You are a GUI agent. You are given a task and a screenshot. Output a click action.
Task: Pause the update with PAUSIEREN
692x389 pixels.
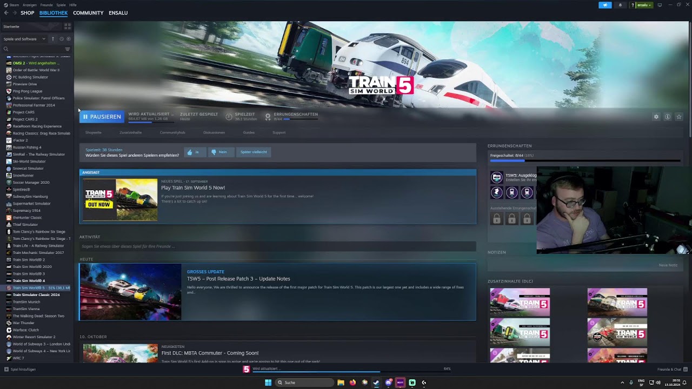tap(102, 117)
